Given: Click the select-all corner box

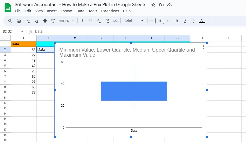Looking at the screenshot, I should [x=5, y=38].
